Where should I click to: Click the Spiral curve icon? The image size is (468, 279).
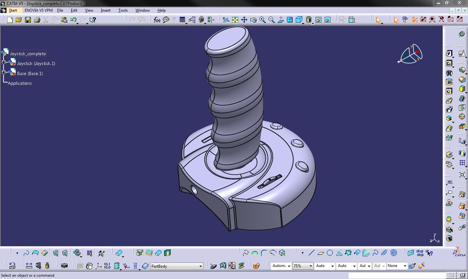[394, 253]
